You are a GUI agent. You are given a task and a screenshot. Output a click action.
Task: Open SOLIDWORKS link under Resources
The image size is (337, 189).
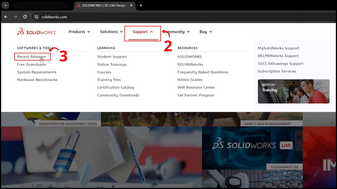[190, 57]
